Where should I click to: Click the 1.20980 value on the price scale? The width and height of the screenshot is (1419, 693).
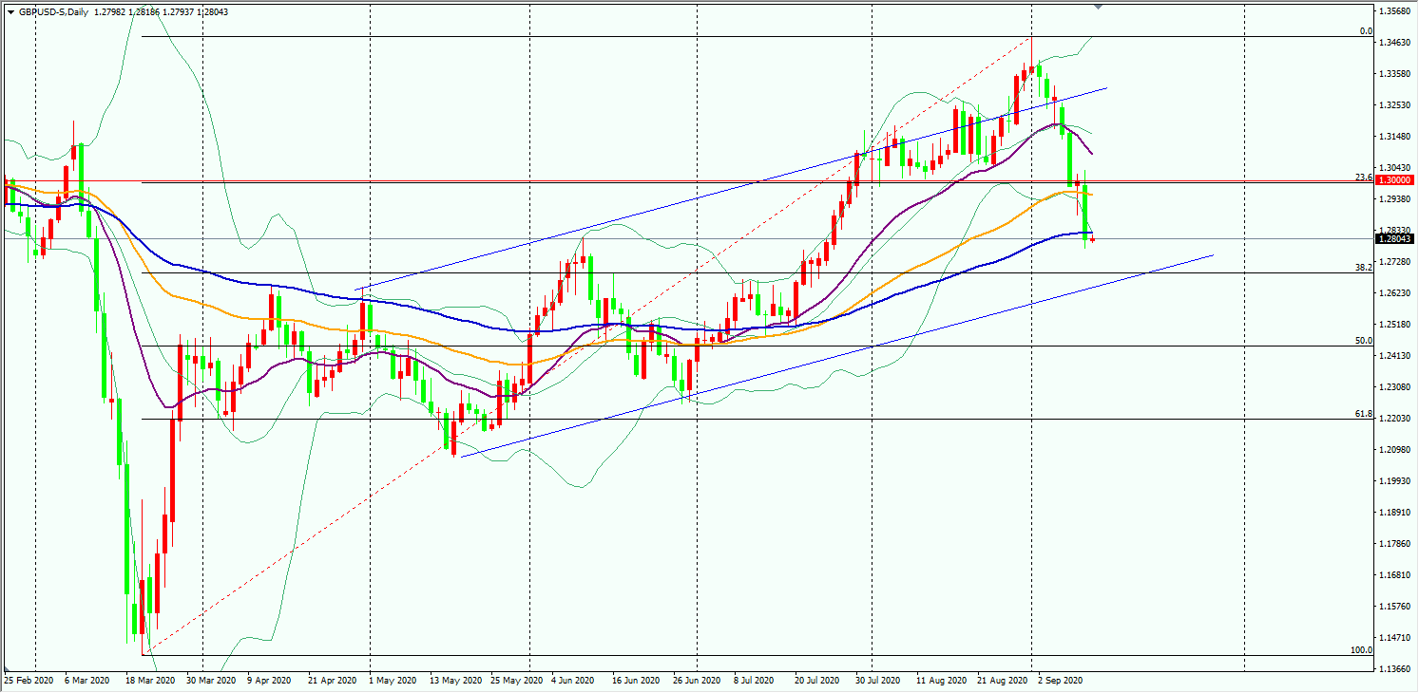[x=1393, y=450]
